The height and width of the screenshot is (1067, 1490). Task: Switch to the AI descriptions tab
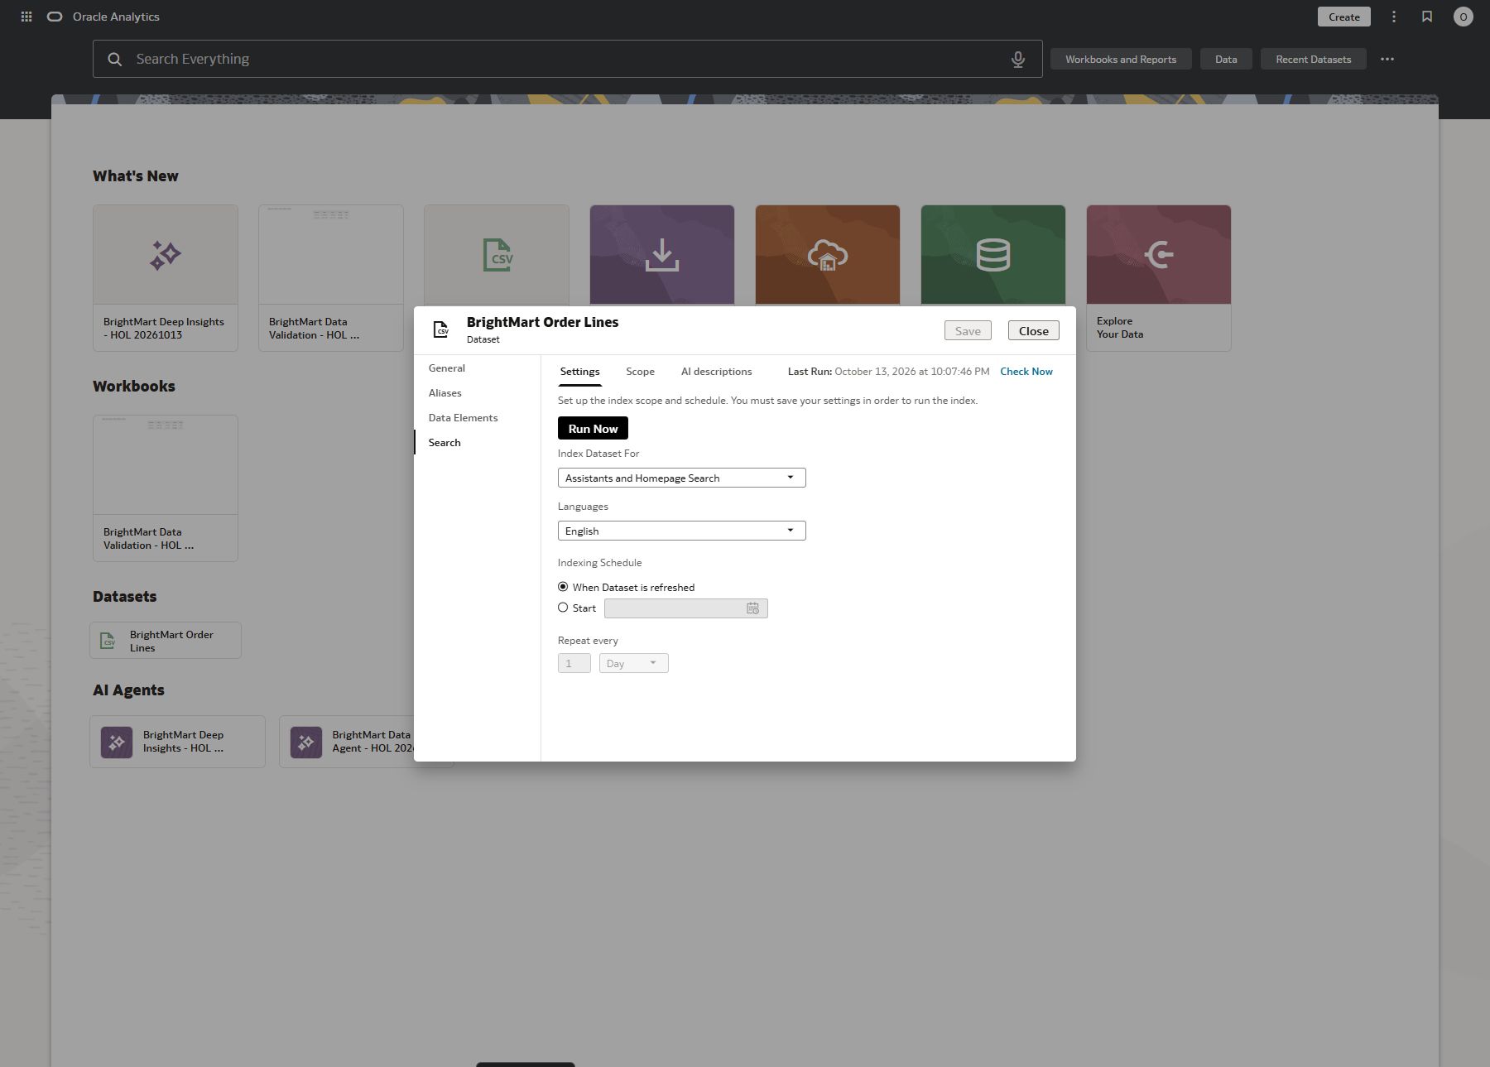coord(716,372)
